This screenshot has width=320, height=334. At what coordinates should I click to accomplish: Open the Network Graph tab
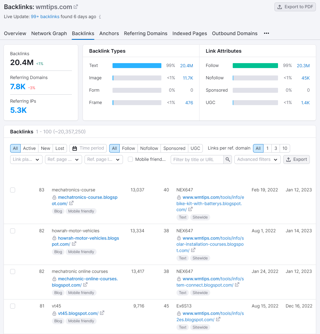[x=49, y=33]
